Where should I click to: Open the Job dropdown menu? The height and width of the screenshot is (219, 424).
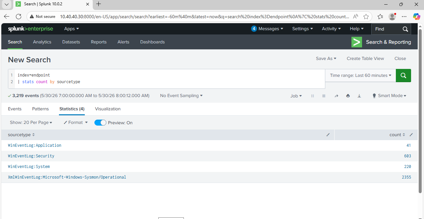tap(296, 96)
